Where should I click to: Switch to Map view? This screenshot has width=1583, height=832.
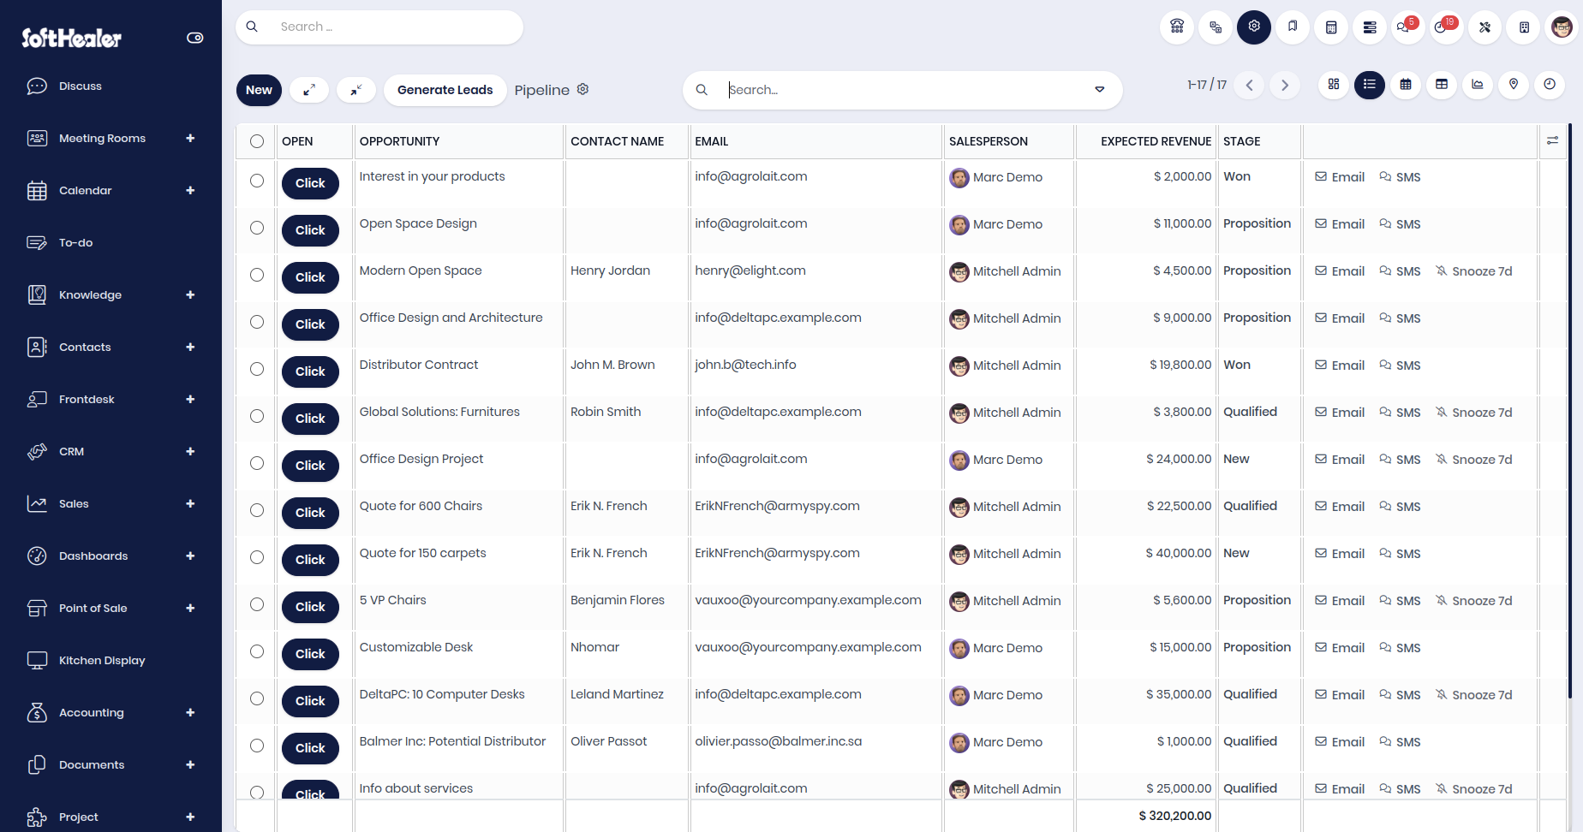pyautogui.click(x=1514, y=85)
